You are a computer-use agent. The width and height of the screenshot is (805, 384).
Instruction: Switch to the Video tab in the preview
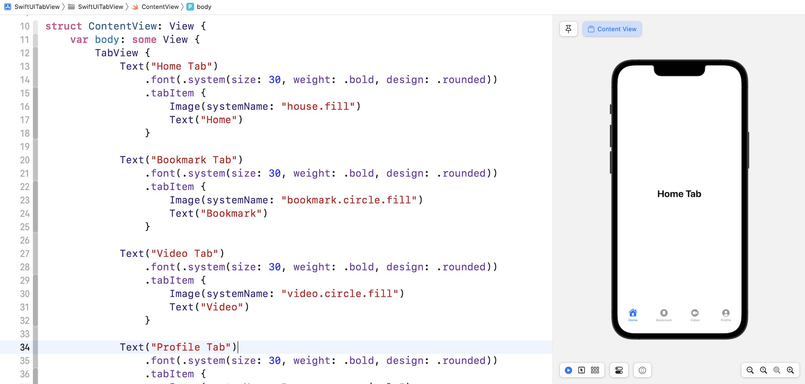(x=695, y=315)
